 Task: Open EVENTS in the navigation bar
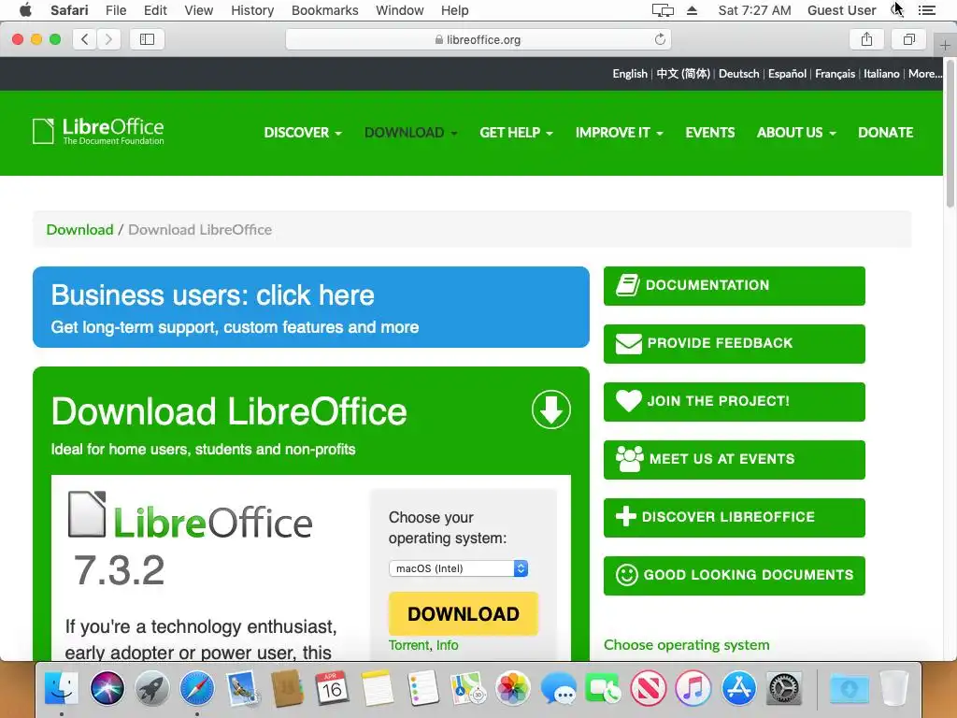point(710,133)
